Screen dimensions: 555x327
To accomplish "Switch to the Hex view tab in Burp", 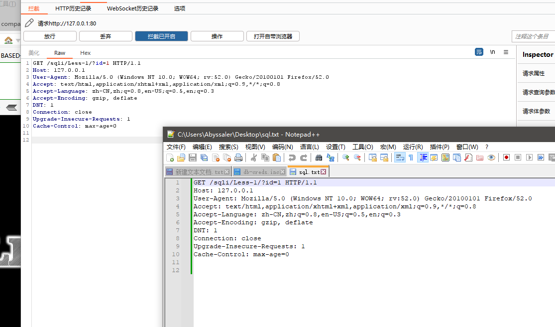I will point(85,53).
